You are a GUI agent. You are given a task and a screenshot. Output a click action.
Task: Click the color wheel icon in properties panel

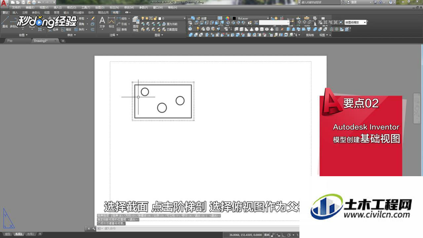click(x=227, y=19)
